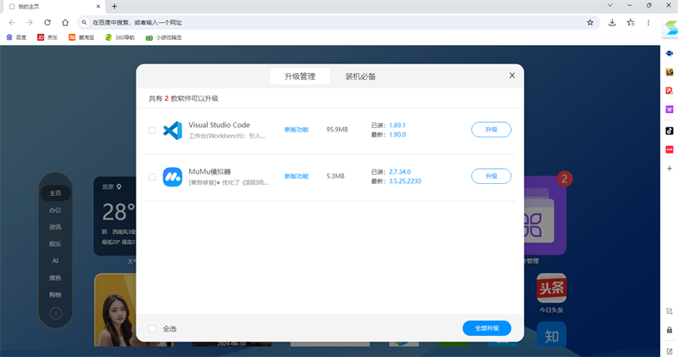Click the address bar search field

338,23
